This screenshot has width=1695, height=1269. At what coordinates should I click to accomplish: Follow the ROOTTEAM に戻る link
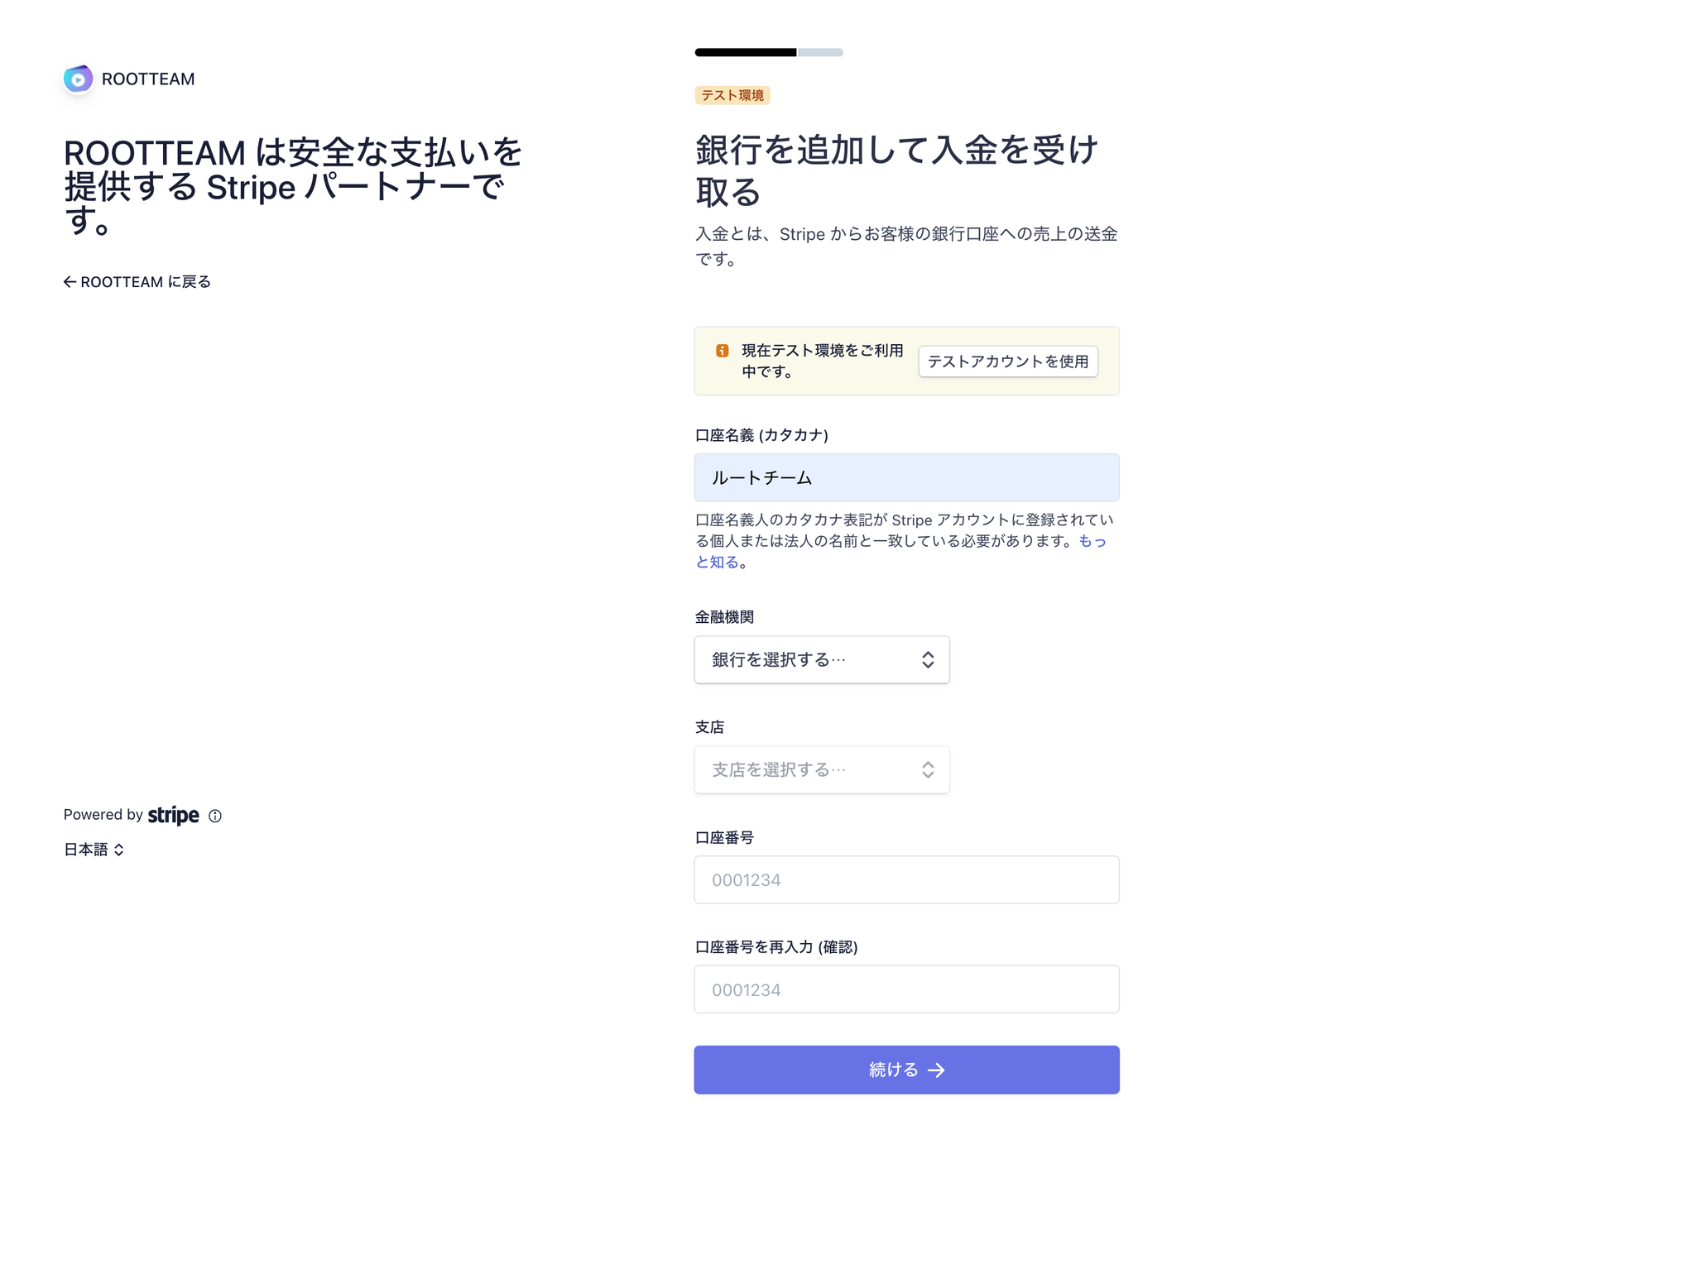coord(146,282)
